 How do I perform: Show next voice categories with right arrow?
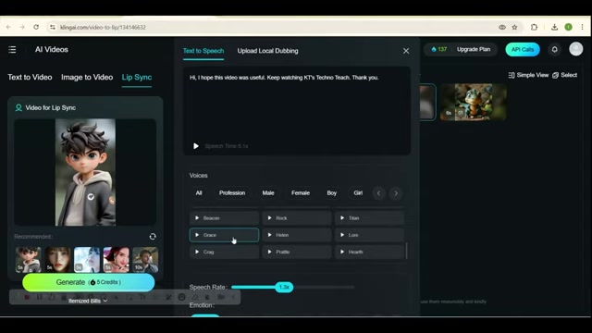pos(396,193)
